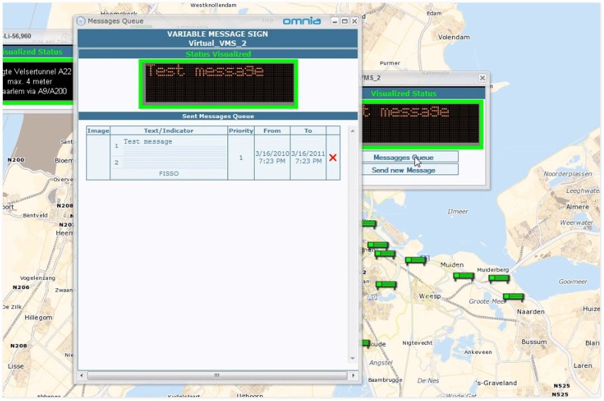Maximize the Messages Queue window

point(345,21)
